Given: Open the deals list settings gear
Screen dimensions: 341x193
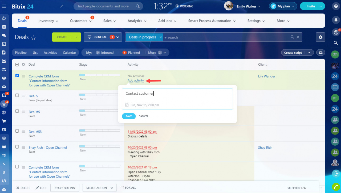Looking at the screenshot, I should pyautogui.click(x=320, y=37).
